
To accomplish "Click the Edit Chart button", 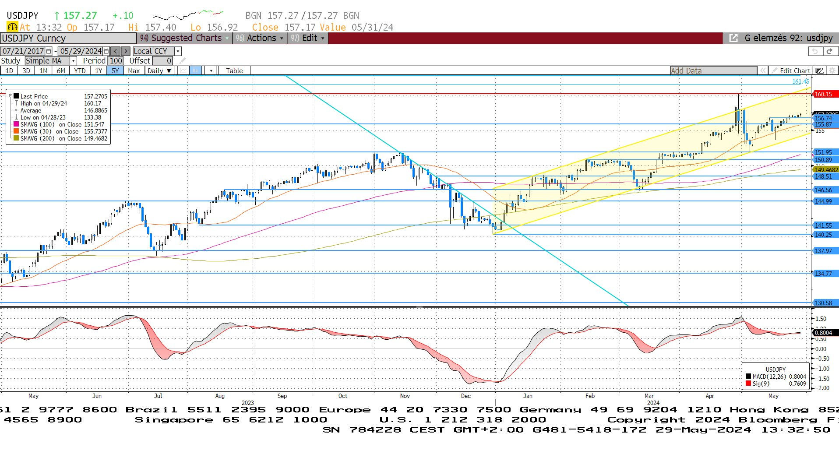I will (x=791, y=70).
